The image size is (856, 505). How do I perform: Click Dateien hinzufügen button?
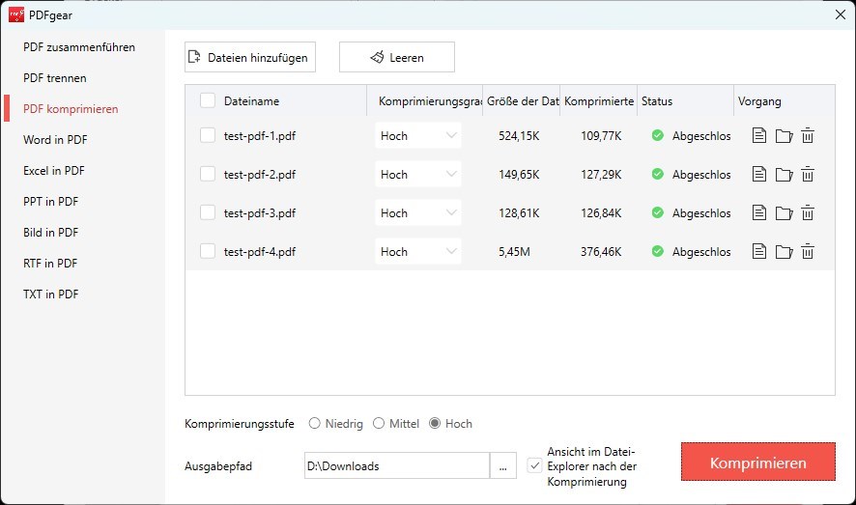point(250,57)
